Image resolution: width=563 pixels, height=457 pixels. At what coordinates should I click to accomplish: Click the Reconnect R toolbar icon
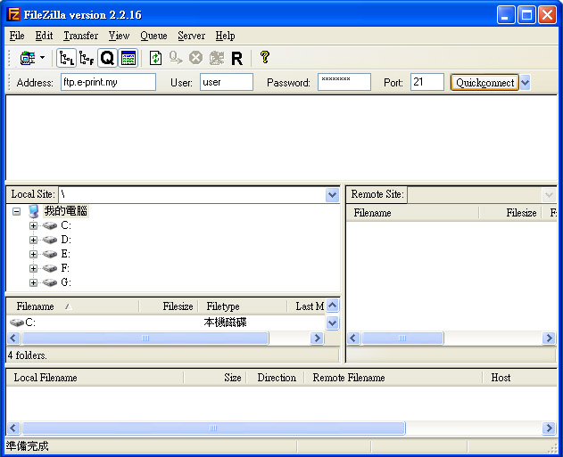click(x=236, y=58)
